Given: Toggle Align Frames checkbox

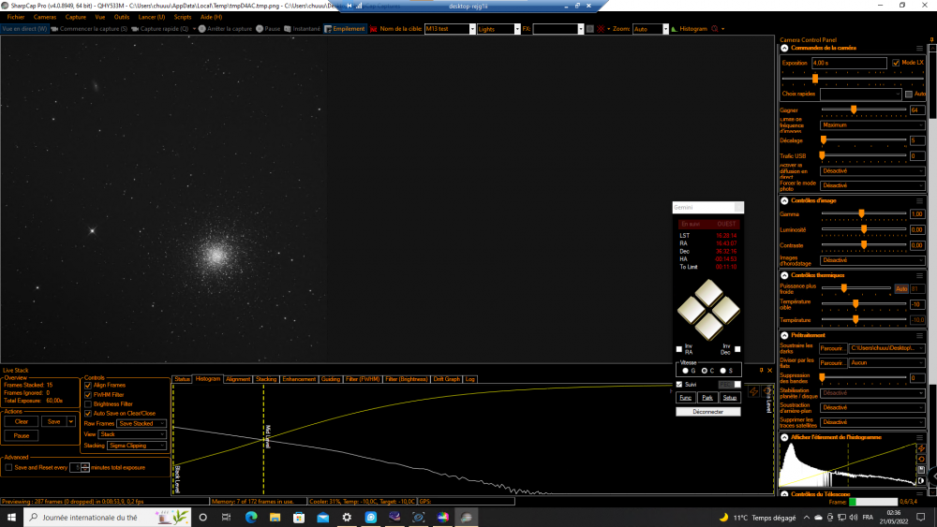Looking at the screenshot, I should (88, 386).
